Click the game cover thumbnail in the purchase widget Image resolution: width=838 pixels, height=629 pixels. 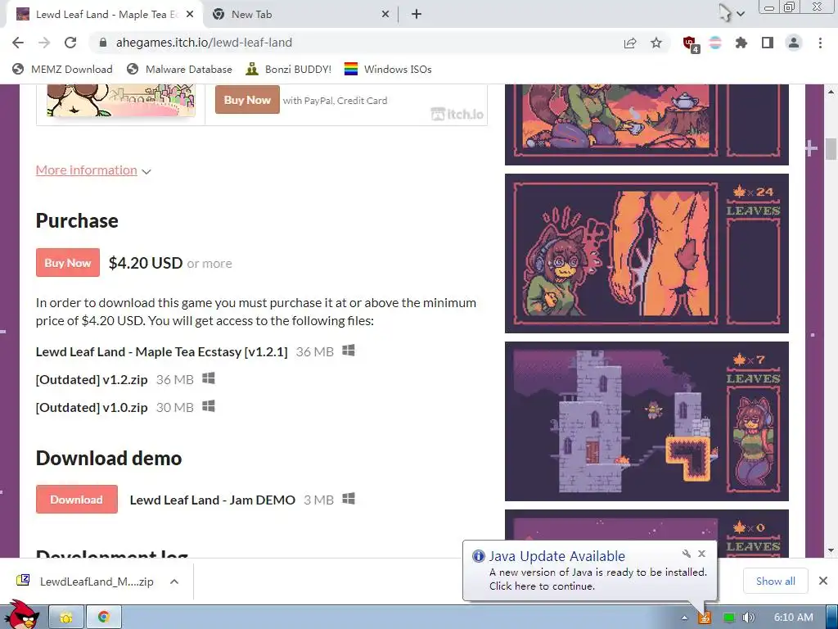point(121,101)
